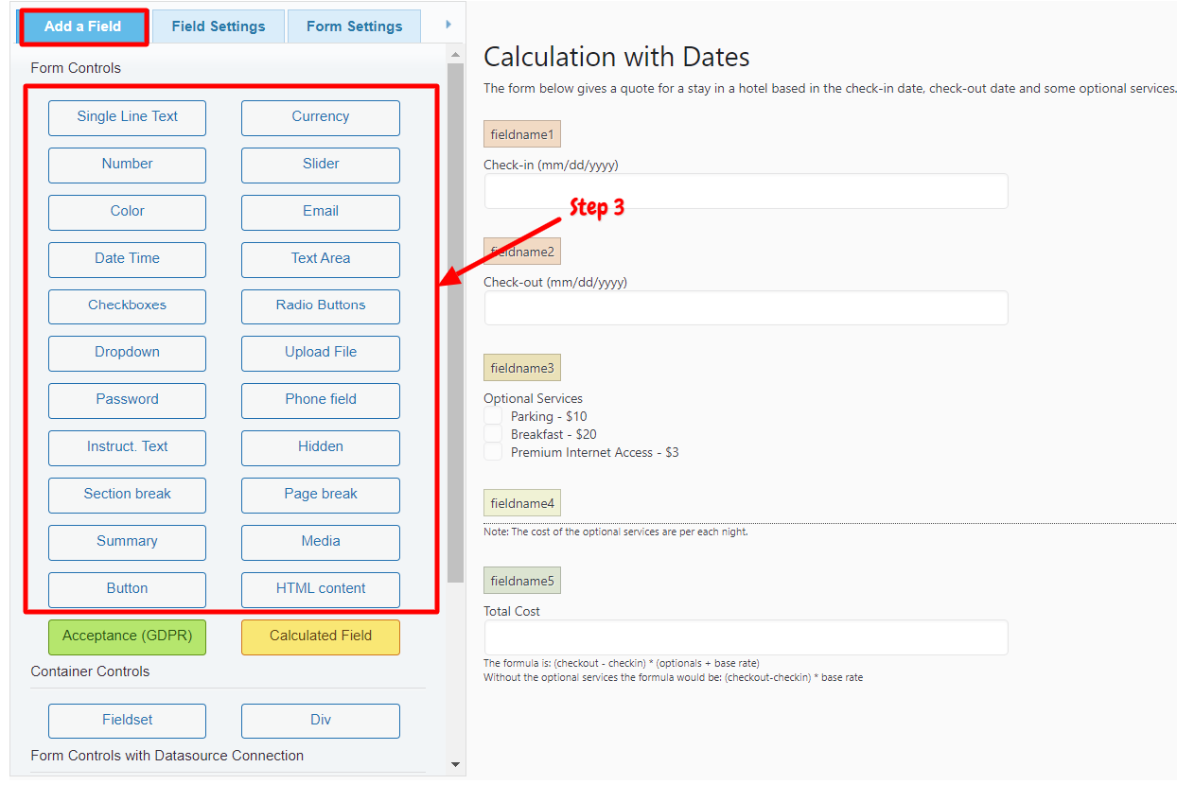Add an Email field
The height and width of the screenshot is (802, 1177).
(321, 212)
